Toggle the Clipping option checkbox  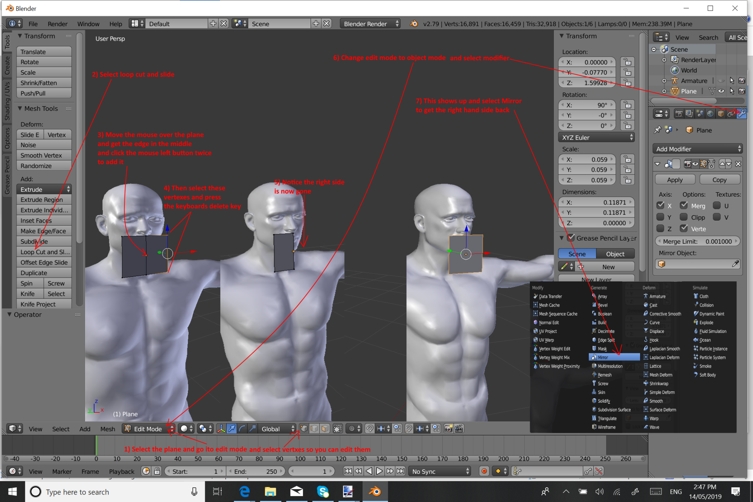(x=684, y=217)
